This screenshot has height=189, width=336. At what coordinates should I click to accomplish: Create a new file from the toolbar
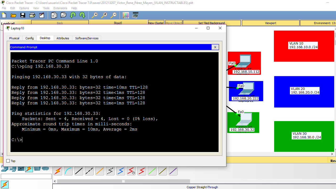pyautogui.click(x=4, y=15)
